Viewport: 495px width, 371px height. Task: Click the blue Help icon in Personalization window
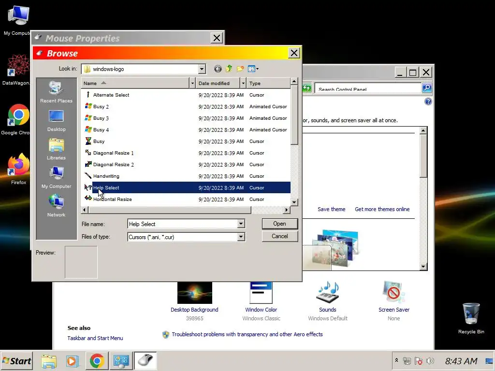coord(428,101)
